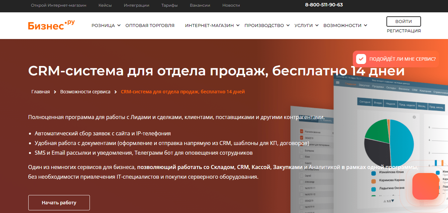Click the Бизнес.ру logo
448x213 pixels.
51,25
